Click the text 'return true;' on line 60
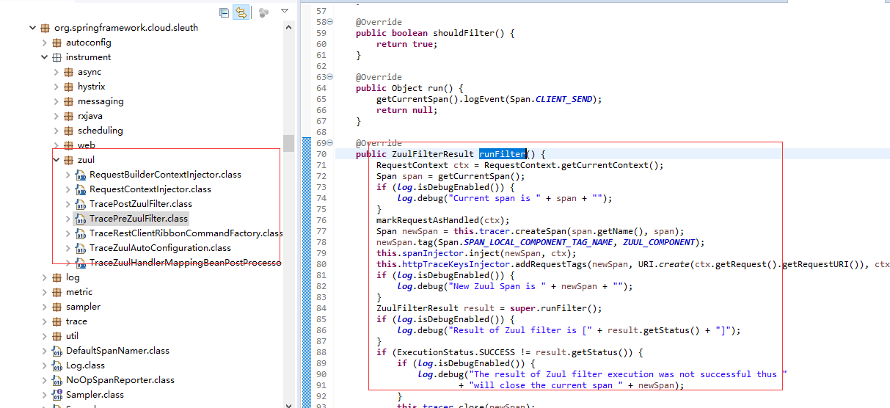 pos(407,44)
